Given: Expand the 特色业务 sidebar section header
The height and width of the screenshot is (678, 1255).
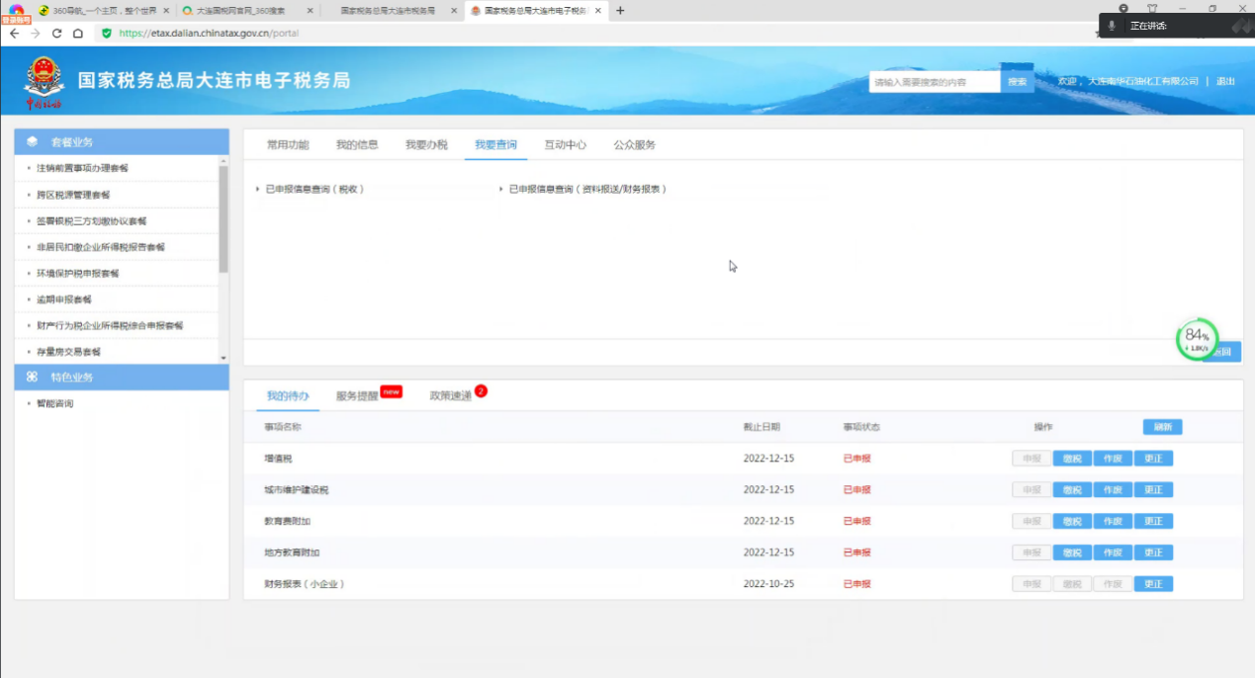Looking at the screenshot, I should (122, 378).
